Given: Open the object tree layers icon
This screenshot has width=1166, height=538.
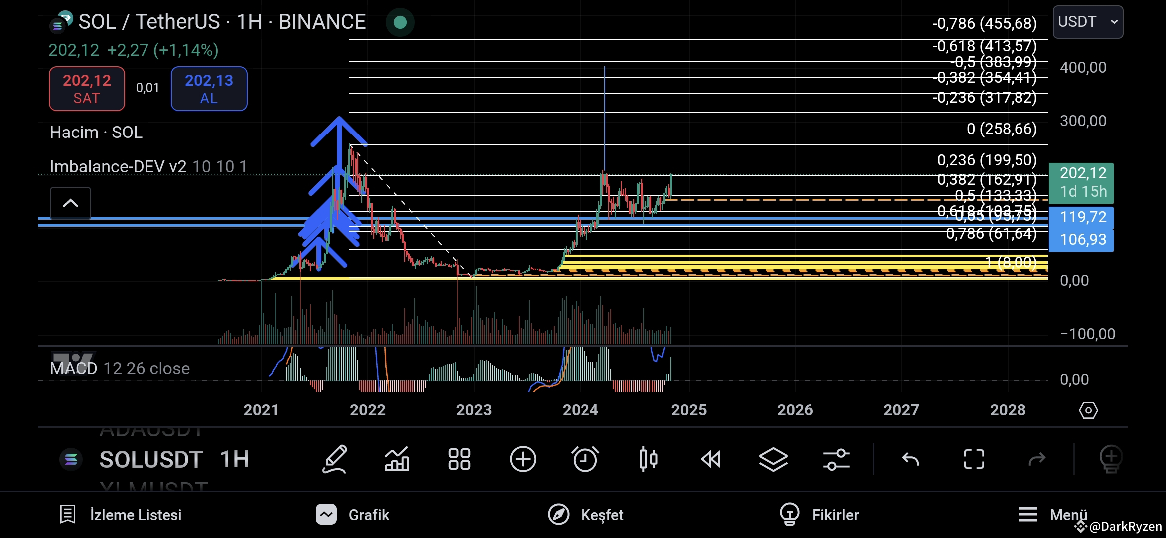Looking at the screenshot, I should 773,459.
